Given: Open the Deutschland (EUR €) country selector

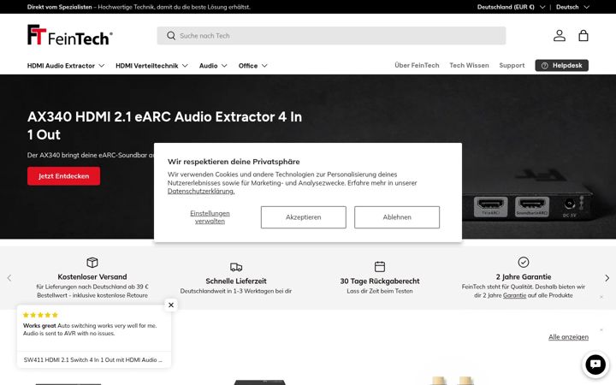Looking at the screenshot, I should (x=511, y=7).
